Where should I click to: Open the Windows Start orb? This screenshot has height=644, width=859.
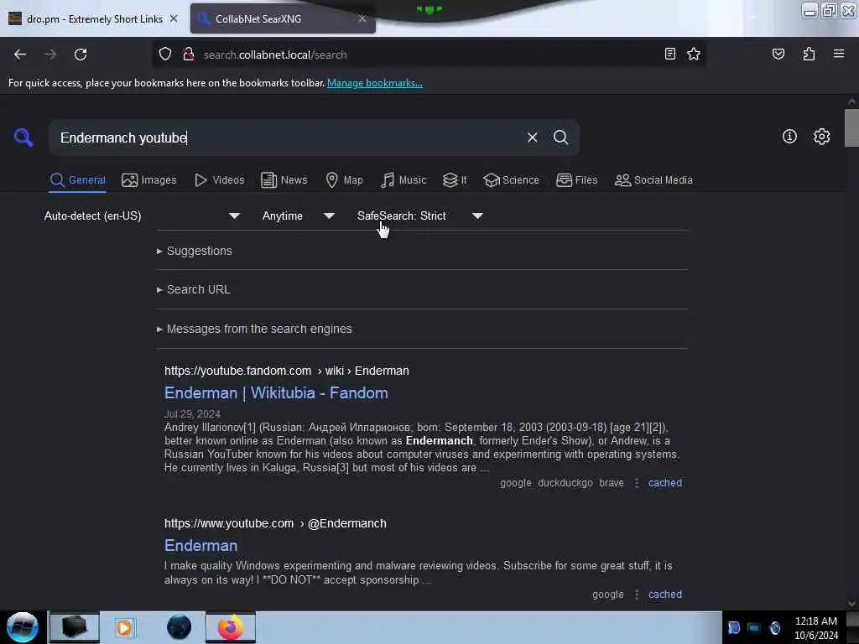coord(22,627)
